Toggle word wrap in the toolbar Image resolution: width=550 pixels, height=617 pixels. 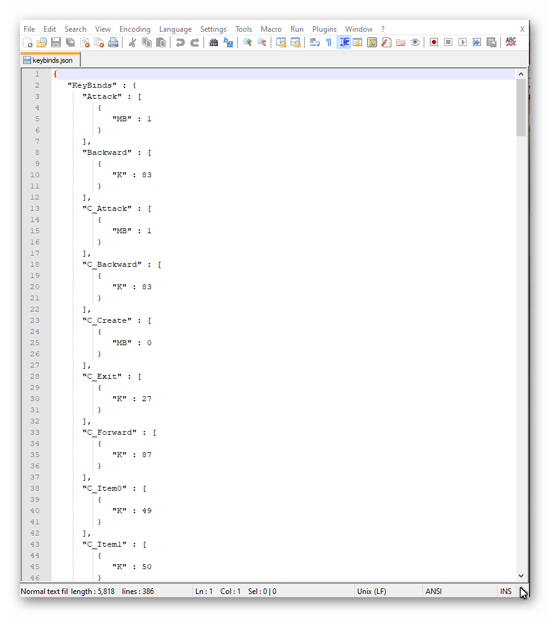pos(314,42)
